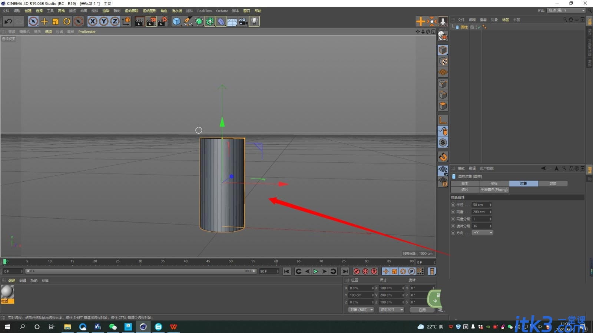Click the 应用 apply button
Image resolution: width=593 pixels, height=333 pixels.
[422, 310]
